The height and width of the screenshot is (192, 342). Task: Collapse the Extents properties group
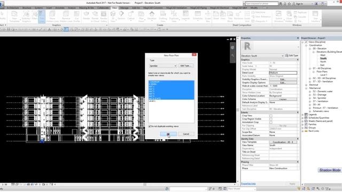click(298, 113)
